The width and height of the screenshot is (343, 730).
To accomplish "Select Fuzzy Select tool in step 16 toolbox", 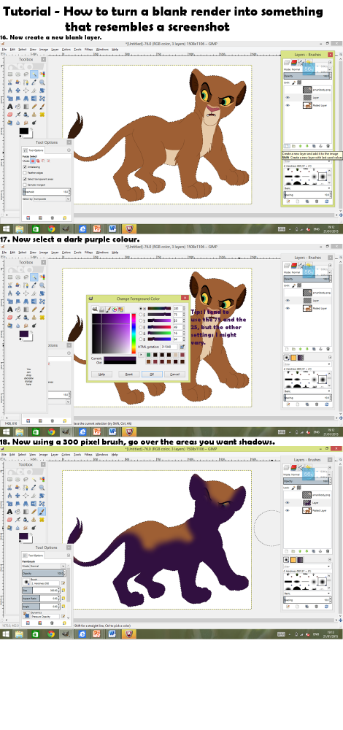I will 34,74.
